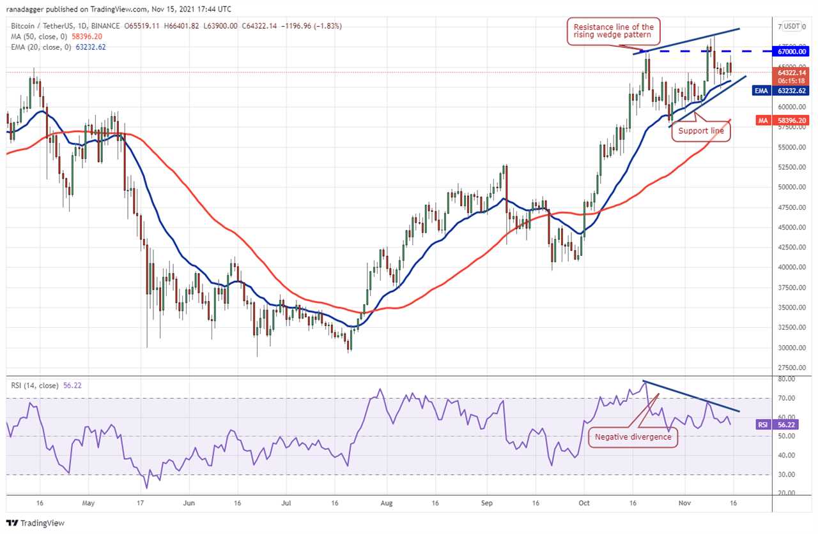Select the blue EMA label on price axis

click(x=762, y=91)
